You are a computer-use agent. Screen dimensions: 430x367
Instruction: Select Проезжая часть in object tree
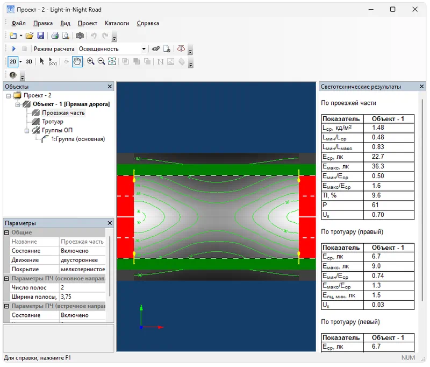pos(63,113)
